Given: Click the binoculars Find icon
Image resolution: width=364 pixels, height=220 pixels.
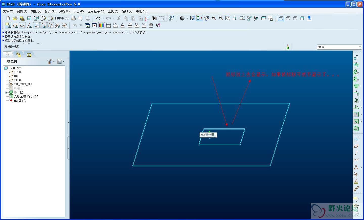Looking at the screenshot, I should point(154,18).
